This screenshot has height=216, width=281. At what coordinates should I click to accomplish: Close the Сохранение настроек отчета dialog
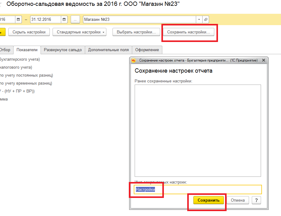click(263, 60)
